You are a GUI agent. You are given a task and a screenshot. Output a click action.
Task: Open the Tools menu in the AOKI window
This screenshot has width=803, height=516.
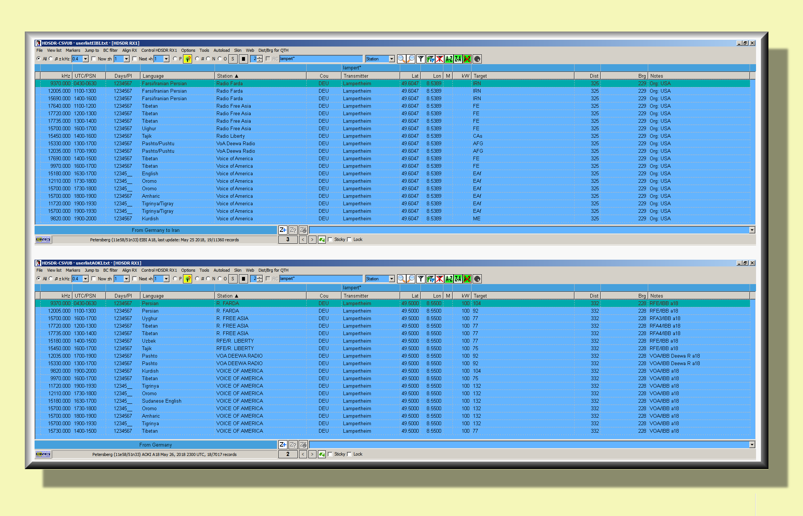coord(204,270)
